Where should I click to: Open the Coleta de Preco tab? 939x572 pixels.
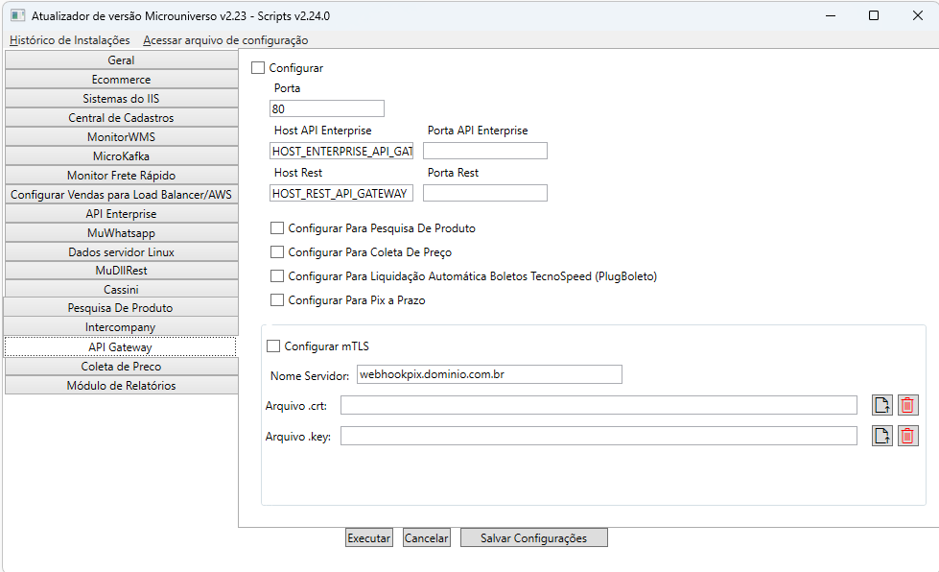pyautogui.click(x=122, y=367)
